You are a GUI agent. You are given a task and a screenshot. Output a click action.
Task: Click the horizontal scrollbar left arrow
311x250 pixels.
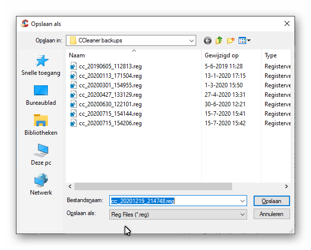tap(70, 186)
